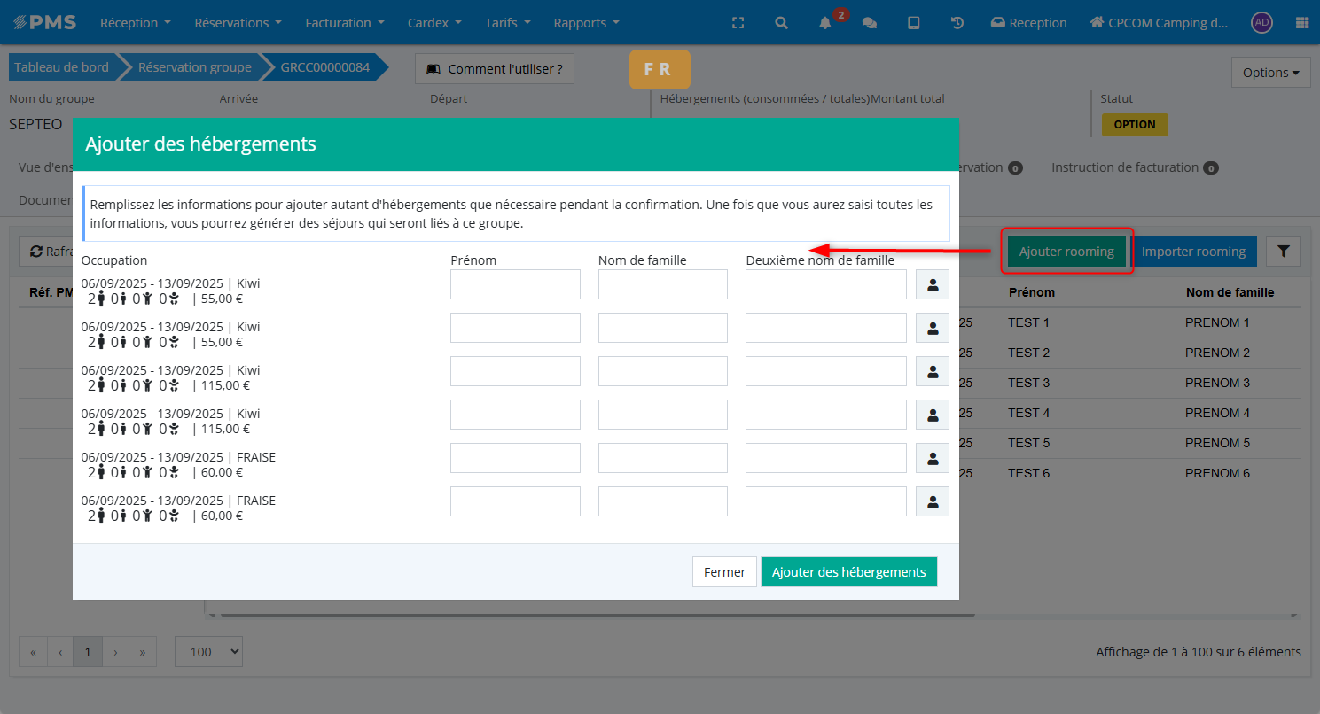
Task: Open the Comment l'utiliser help button
Action: tap(495, 68)
